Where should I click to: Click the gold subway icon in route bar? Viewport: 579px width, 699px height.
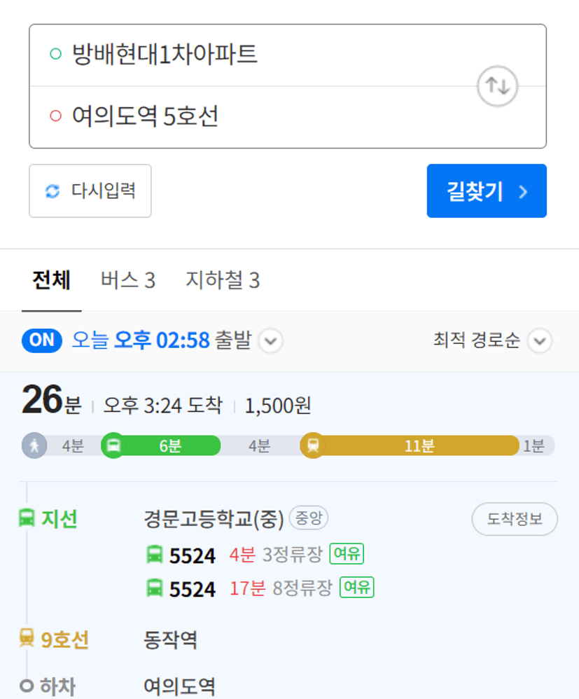313,445
